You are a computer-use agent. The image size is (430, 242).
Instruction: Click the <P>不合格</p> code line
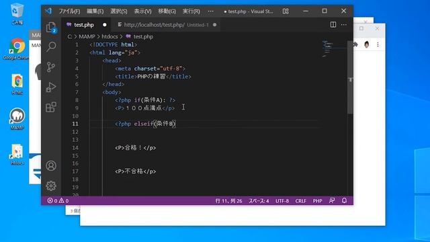136,171
